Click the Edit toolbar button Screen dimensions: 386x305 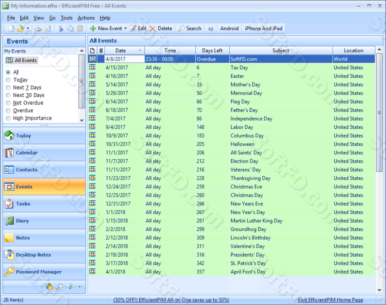coord(138,29)
